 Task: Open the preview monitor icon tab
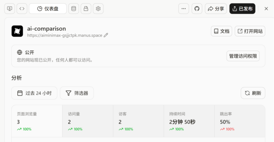tap(10, 9)
